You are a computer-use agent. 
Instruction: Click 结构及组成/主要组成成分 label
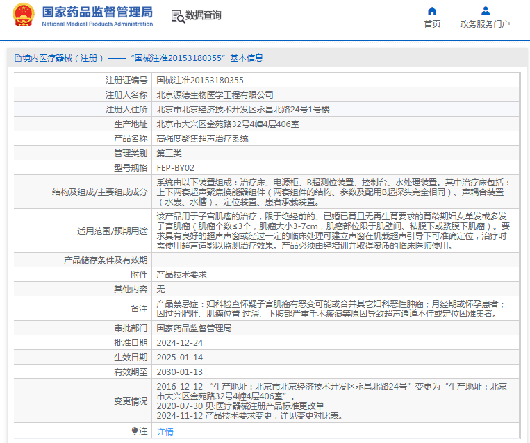pyautogui.click(x=100, y=192)
